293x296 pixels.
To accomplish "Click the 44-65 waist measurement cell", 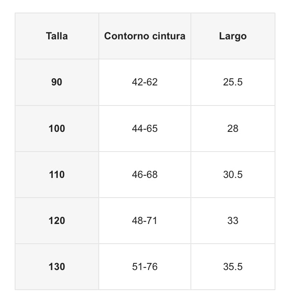I will (x=145, y=128).
